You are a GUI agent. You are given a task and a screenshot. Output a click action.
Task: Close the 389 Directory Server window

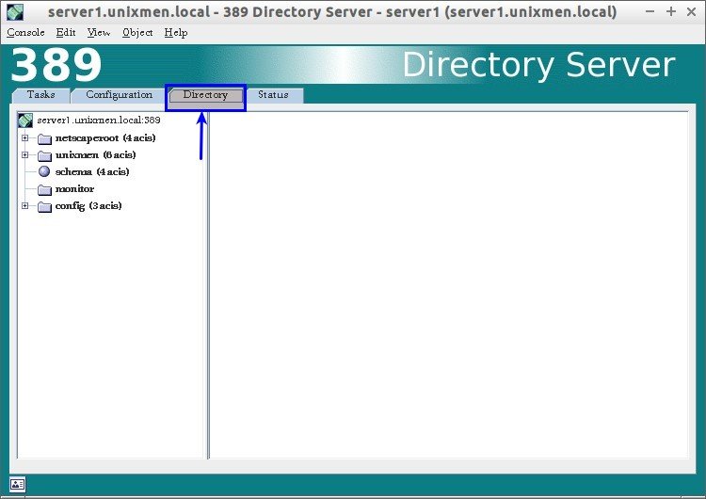coord(692,11)
